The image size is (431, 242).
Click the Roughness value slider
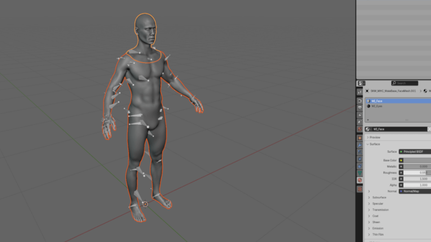pyautogui.click(x=416, y=173)
